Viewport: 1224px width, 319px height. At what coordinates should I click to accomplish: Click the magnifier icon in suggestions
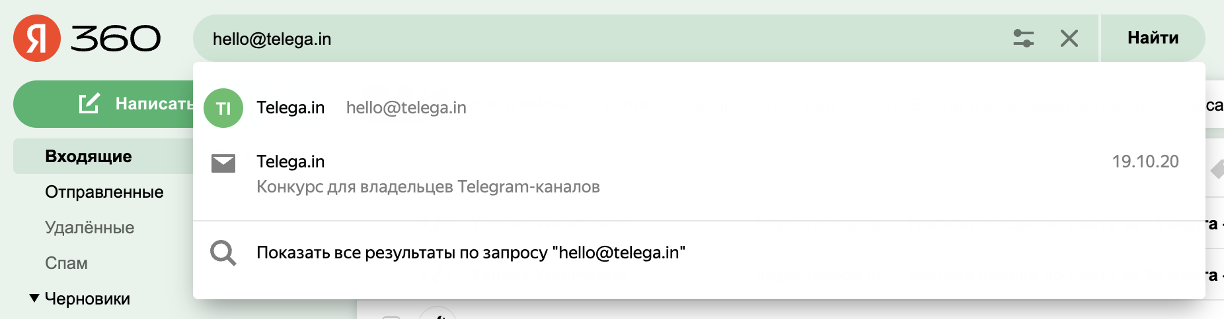pyautogui.click(x=223, y=253)
